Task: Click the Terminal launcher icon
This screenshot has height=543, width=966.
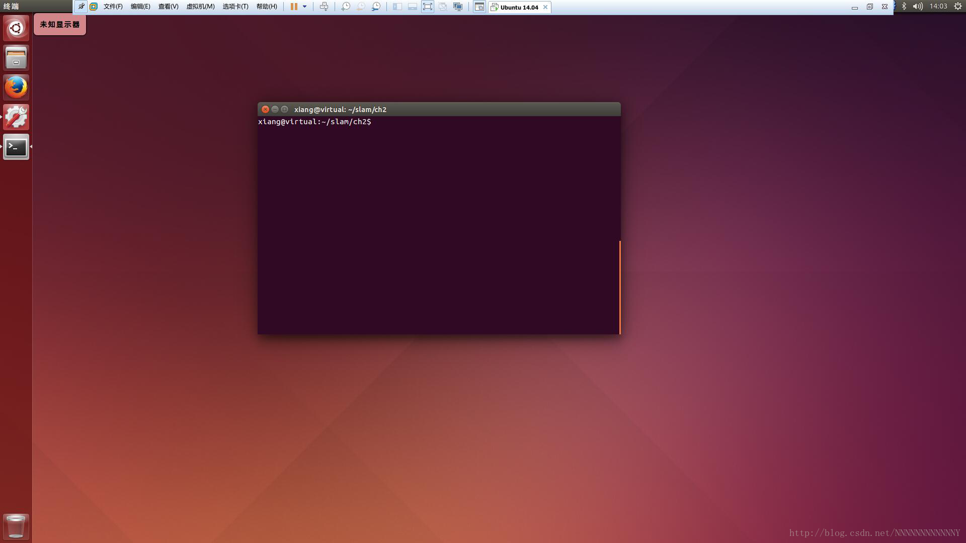Action: [16, 147]
